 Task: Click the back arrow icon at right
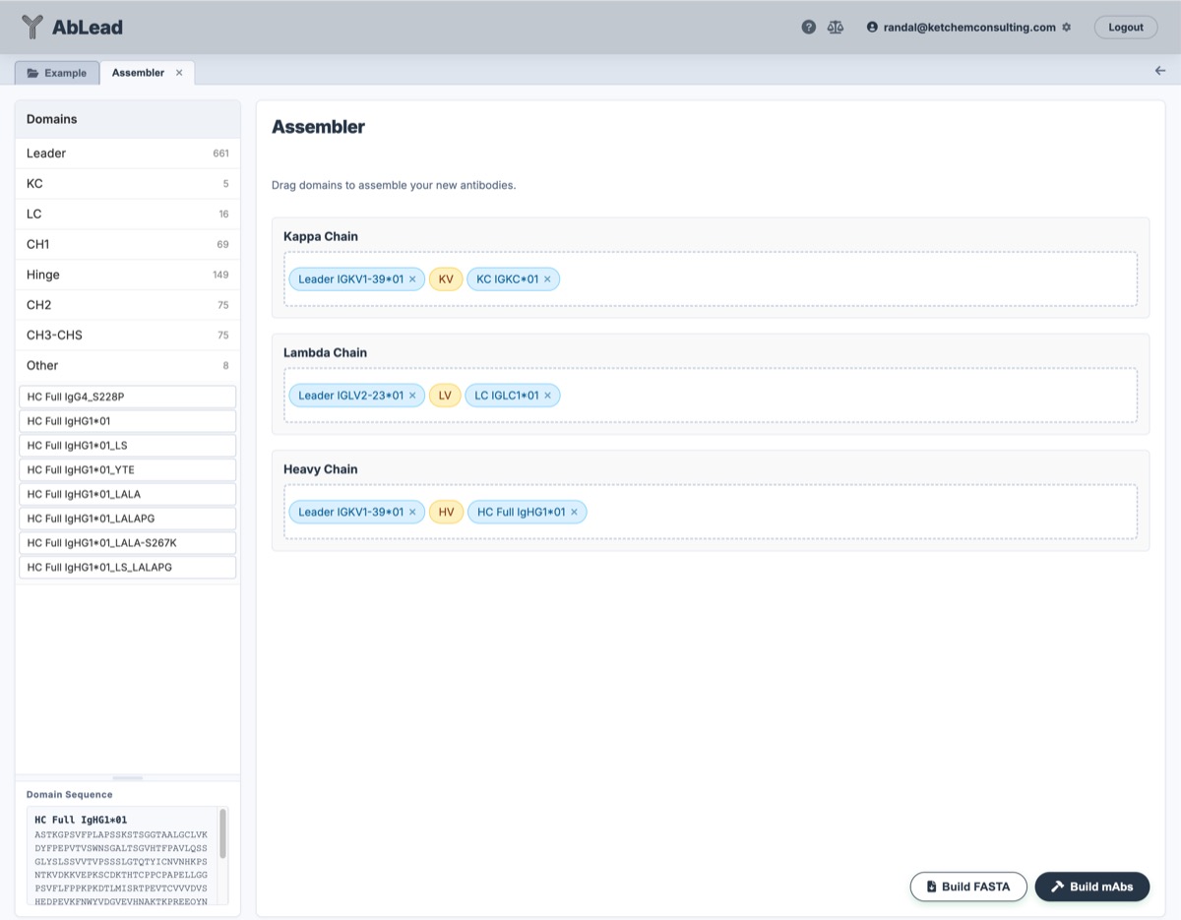(x=1160, y=71)
